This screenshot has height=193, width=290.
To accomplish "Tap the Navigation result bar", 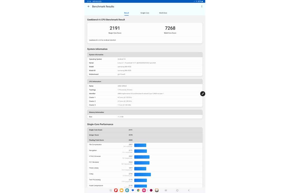I will (x=140, y=151).
